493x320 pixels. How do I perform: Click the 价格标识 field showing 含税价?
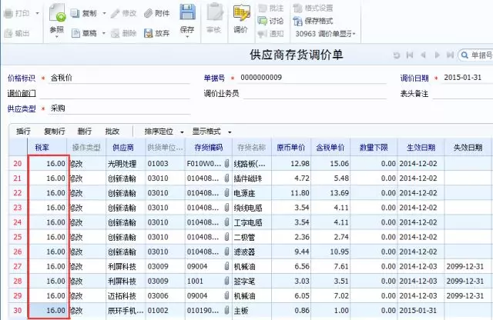click(x=119, y=78)
